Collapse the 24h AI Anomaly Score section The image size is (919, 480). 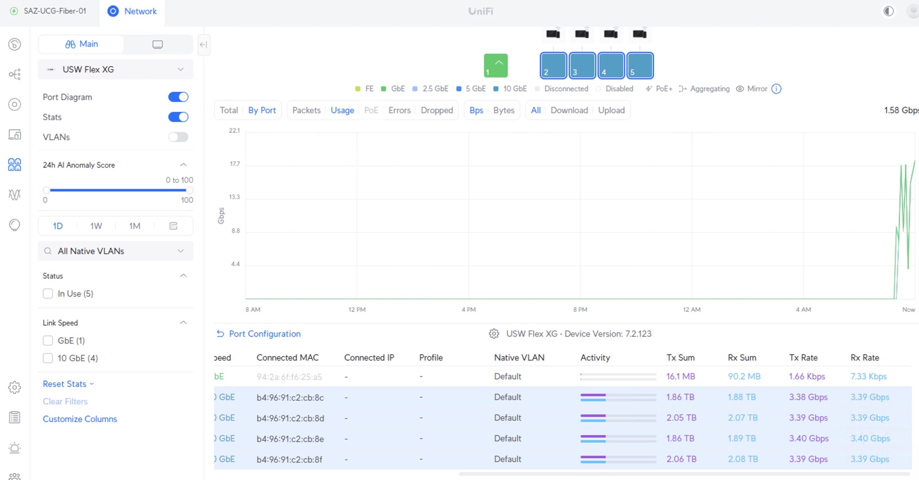(183, 165)
